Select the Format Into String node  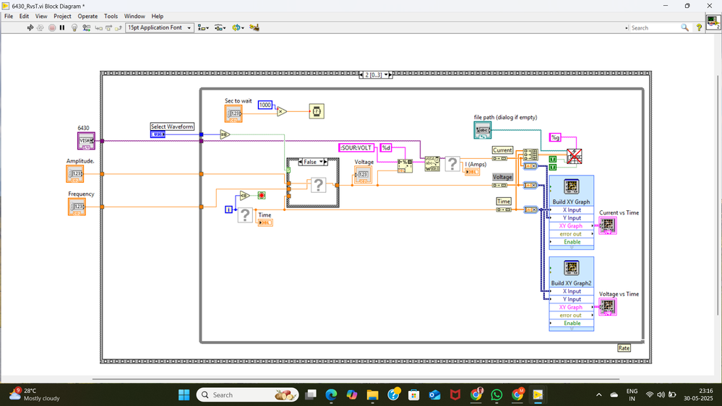pyautogui.click(x=405, y=165)
